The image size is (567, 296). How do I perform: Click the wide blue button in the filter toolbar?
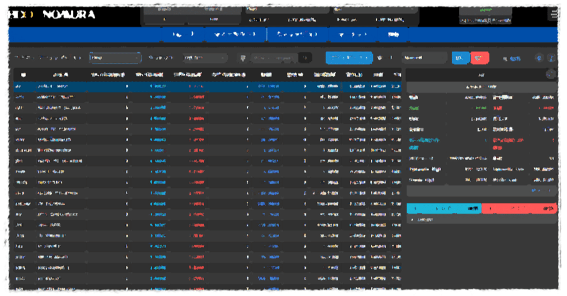[349, 58]
